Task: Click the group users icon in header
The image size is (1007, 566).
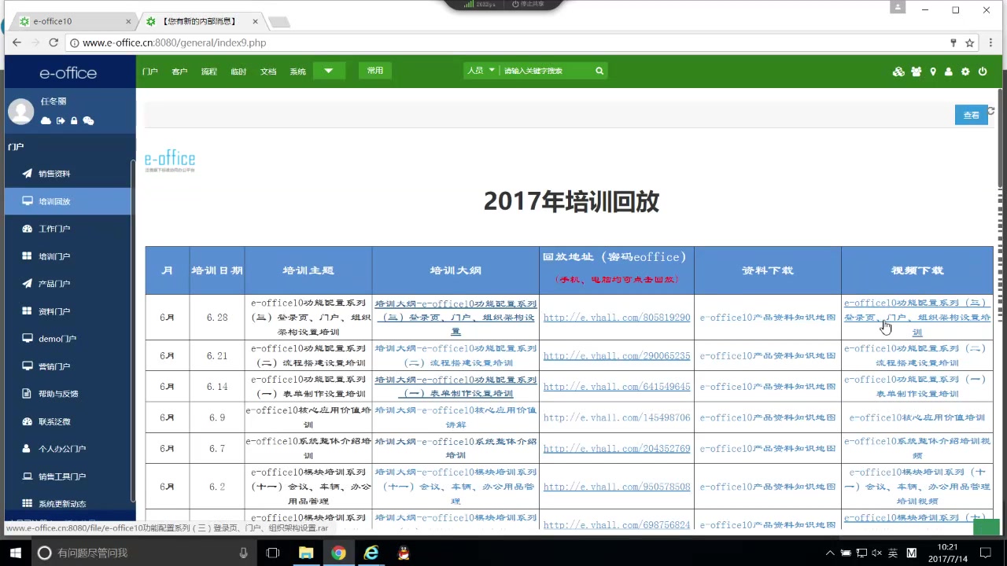Action: click(x=917, y=72)
